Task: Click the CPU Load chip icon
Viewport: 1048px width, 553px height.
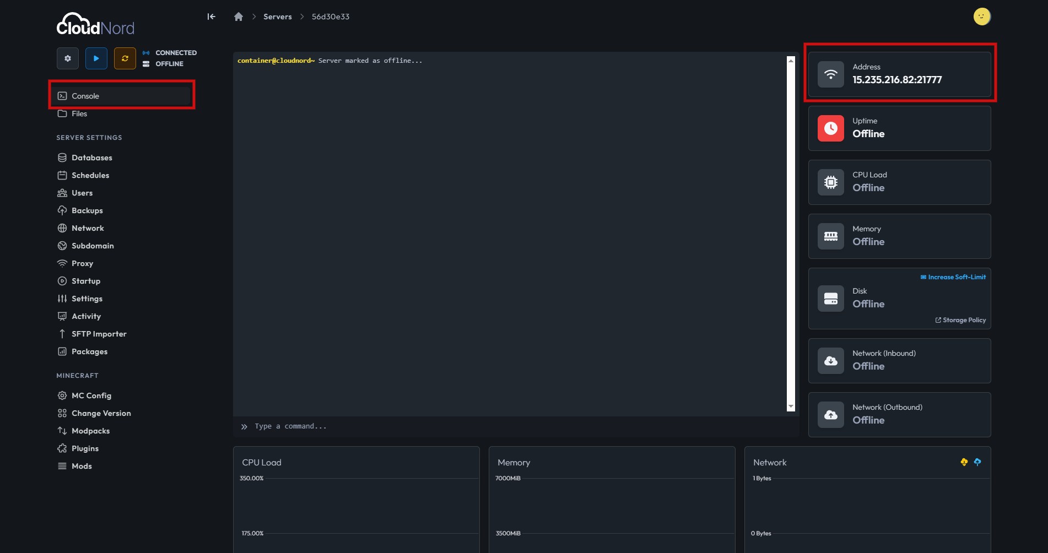Action: 831,182
